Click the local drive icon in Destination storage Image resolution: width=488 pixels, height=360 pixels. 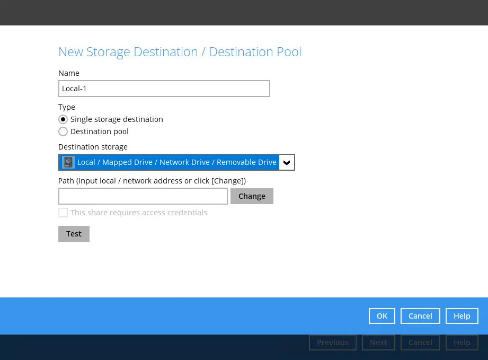(68, 162)
